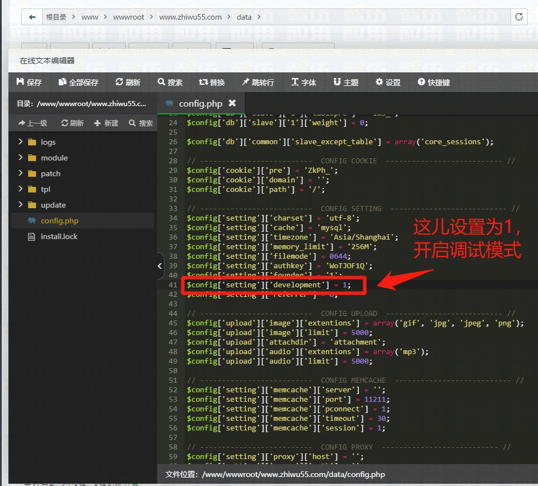This screenshot has width=538, height=486.
Task: Click line 55 memcache timeout code
Action: point(288,419)
